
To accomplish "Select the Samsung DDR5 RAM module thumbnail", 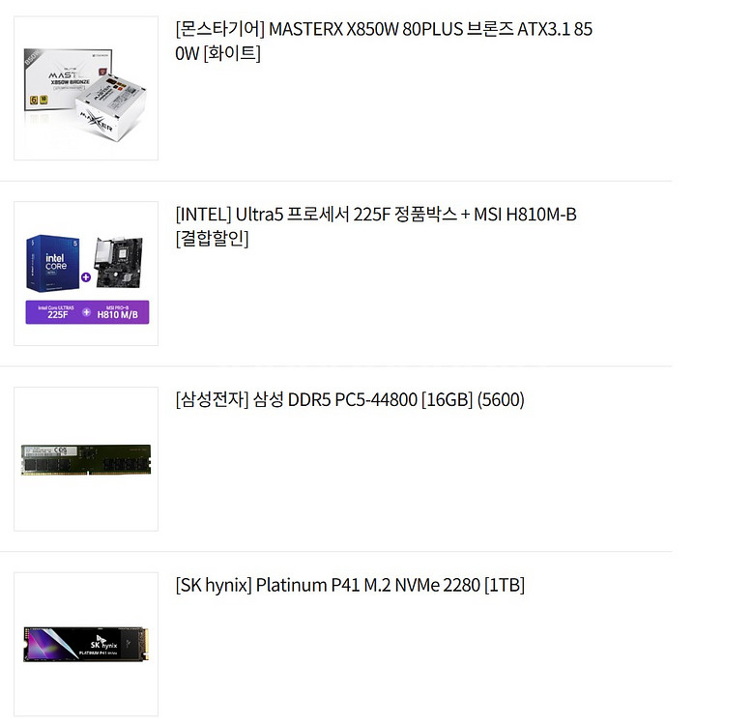I will pyautogui.click(x=86, y=459).
